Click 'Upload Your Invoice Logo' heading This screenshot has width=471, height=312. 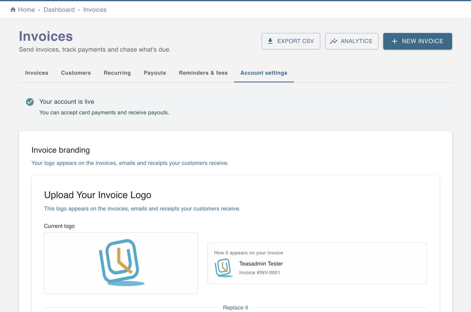click(98, 195)
